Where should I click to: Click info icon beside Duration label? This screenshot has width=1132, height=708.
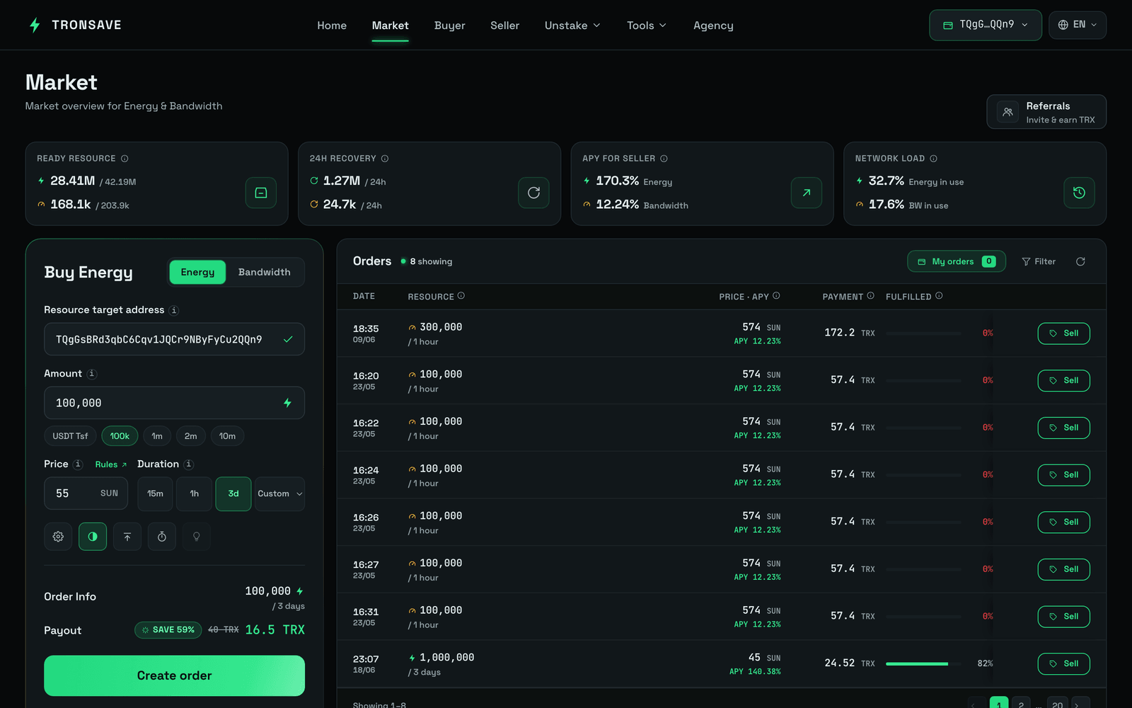tap(188, 464)
